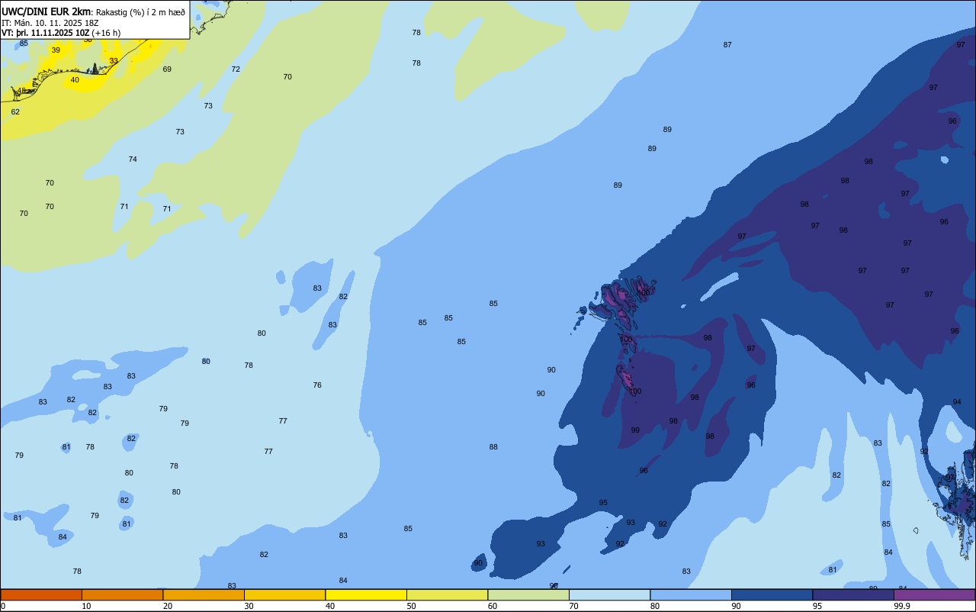Click the model title 'UWC/DINI EUR 2km'
Screen dimensions: 976x612
46,11
